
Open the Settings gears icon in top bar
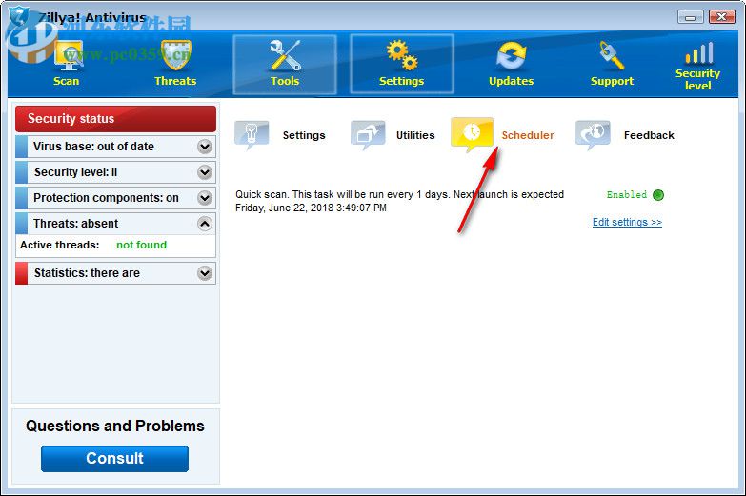[x=401, y=55]
